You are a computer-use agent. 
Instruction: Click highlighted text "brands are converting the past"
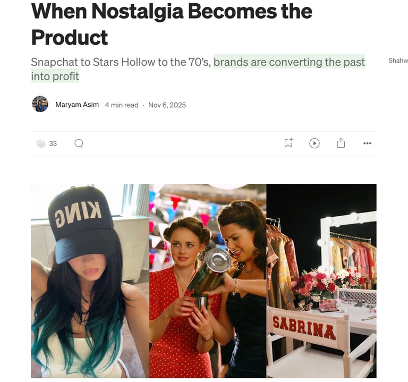[x=290, y=62]
